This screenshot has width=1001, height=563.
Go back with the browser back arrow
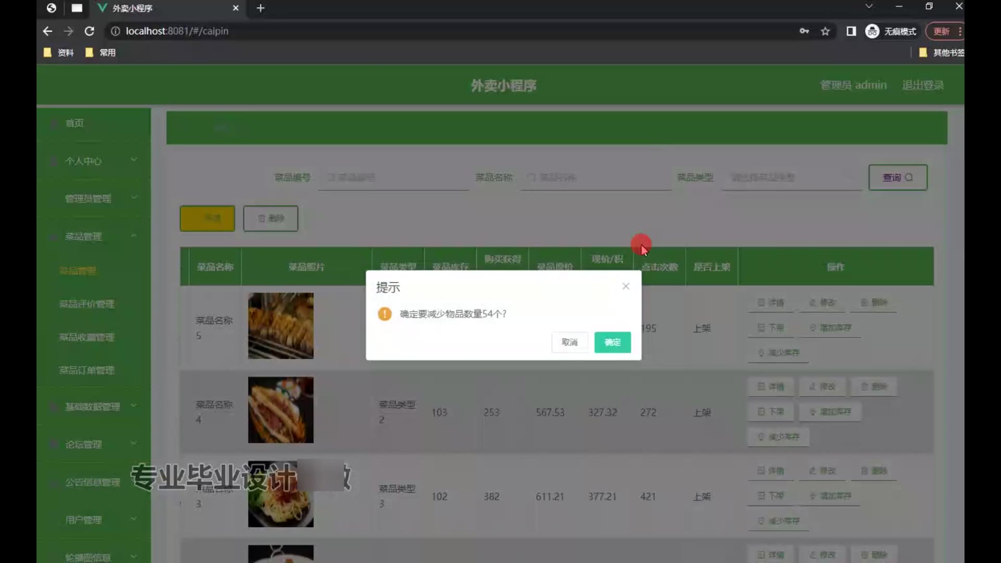pos(47,31)
